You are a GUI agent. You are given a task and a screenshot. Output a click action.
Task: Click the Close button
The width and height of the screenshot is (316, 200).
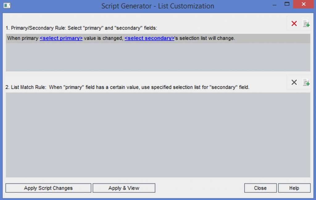coord(260,188)
